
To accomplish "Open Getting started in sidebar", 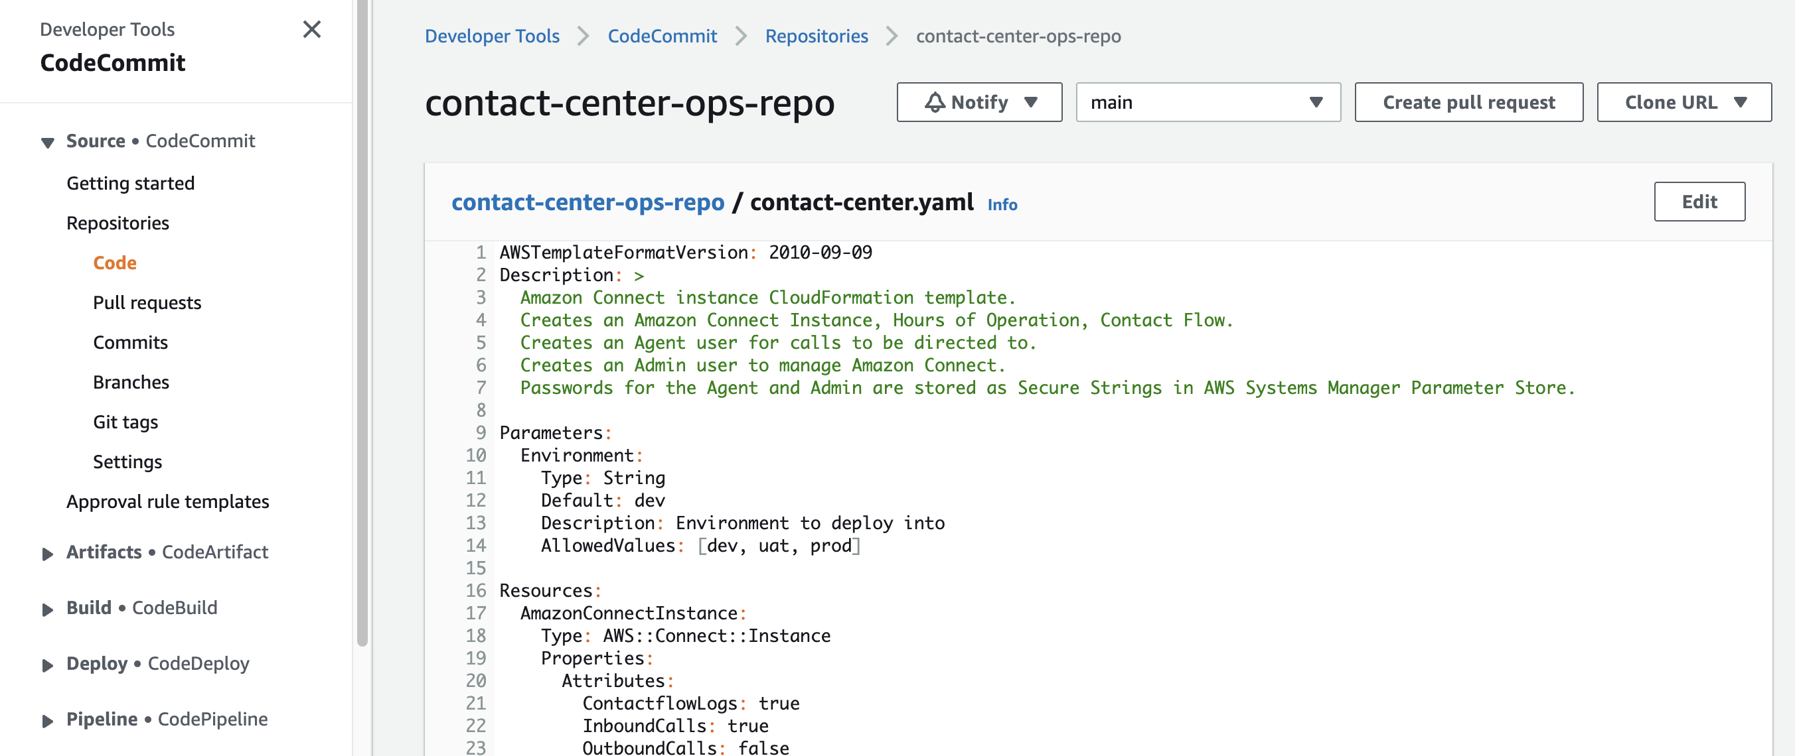I will pyautogui.click(x=130, y=183).
